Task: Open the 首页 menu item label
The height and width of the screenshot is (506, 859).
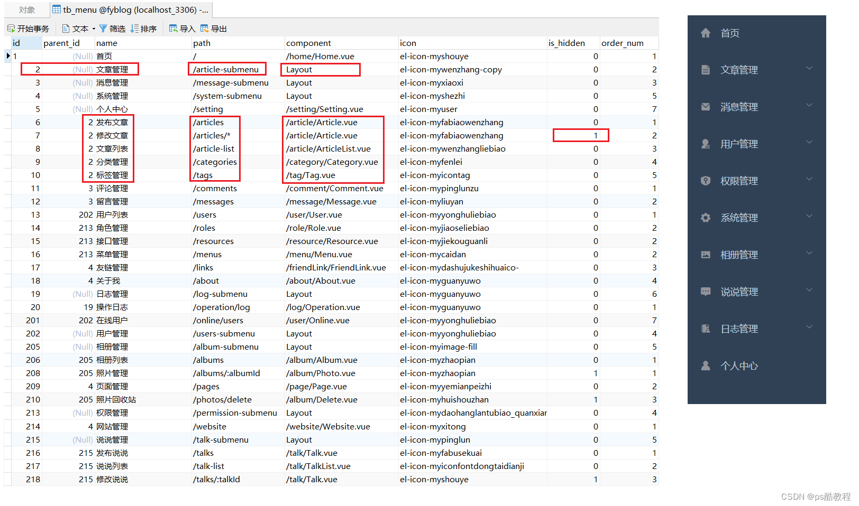Action: coord(730,33)
